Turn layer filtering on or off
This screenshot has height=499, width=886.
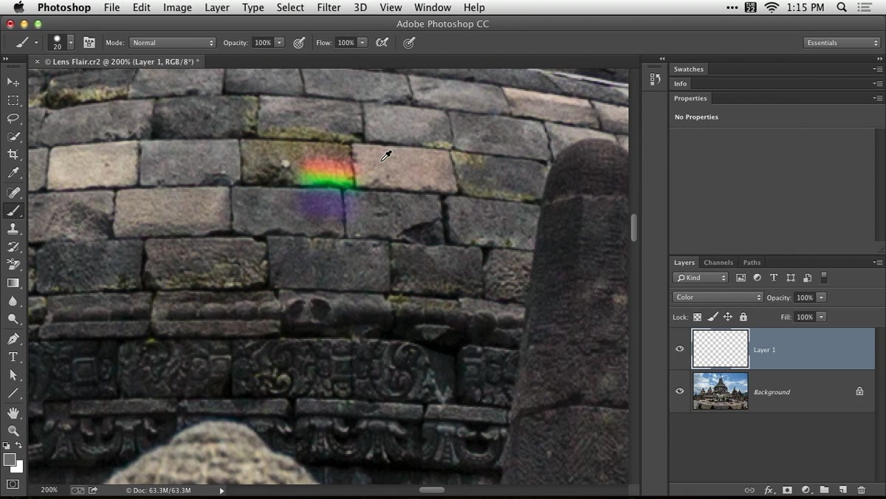tap(824, 278)
